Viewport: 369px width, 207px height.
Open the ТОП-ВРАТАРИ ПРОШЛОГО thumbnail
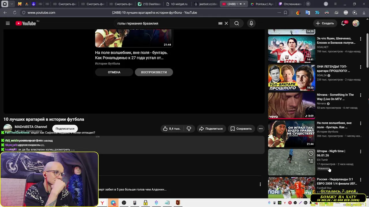pyautogui.click(x=291, y=77)
